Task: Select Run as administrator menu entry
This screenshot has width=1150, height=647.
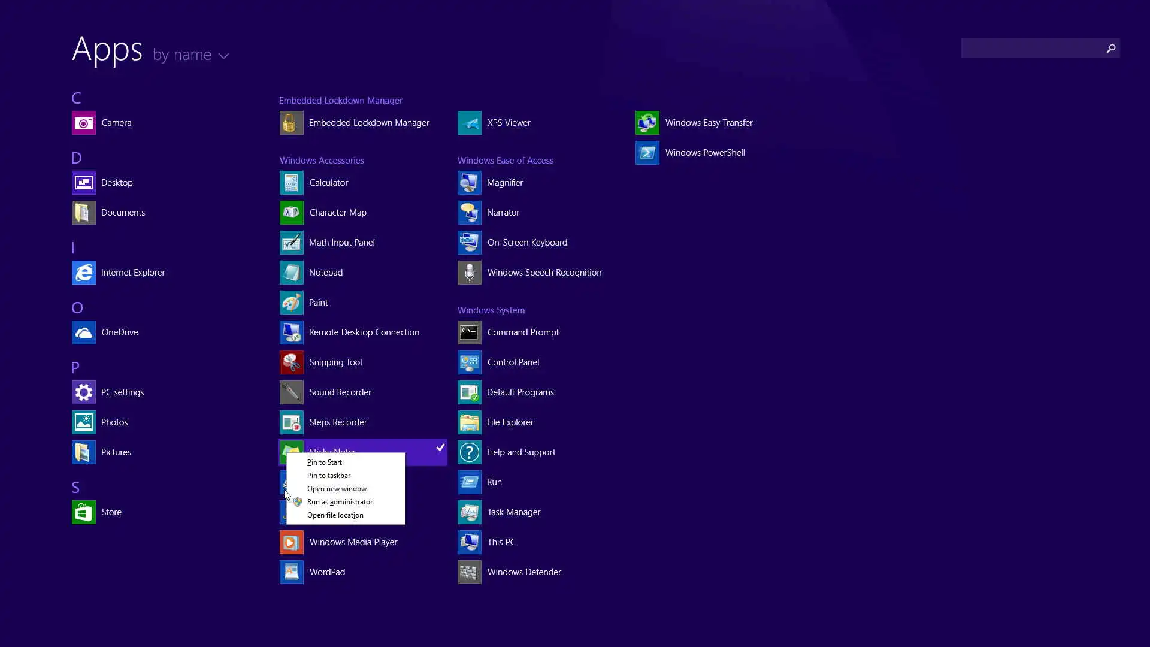Action: coord(340,502)
